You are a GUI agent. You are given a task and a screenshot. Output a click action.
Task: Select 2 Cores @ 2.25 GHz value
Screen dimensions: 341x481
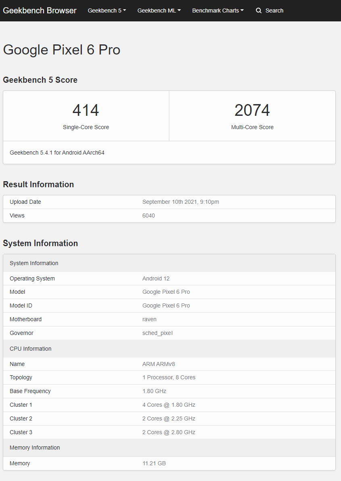click(x=169, y=419)
